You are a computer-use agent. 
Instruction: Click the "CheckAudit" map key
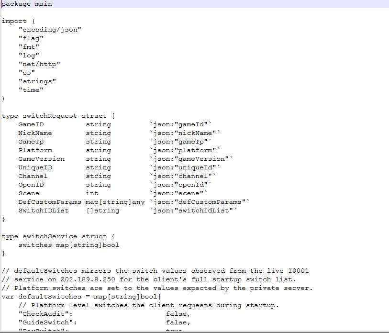tap(45, 314)
